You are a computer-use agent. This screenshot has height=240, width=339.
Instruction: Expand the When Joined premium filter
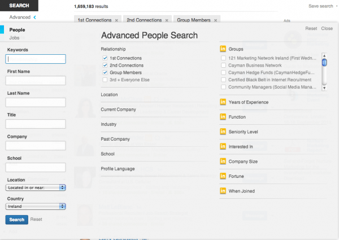click(x=242, y=191)
